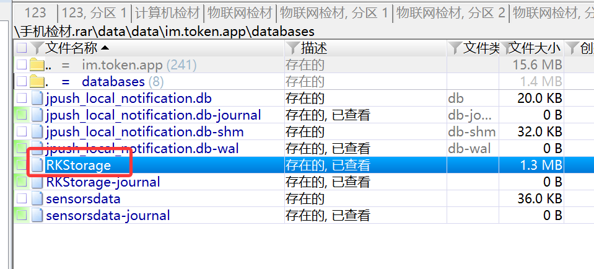The height and width of the screenshot is (269, 594).
Task: Open filter funnel on 文件名称 column
Action: pos(37,48)
